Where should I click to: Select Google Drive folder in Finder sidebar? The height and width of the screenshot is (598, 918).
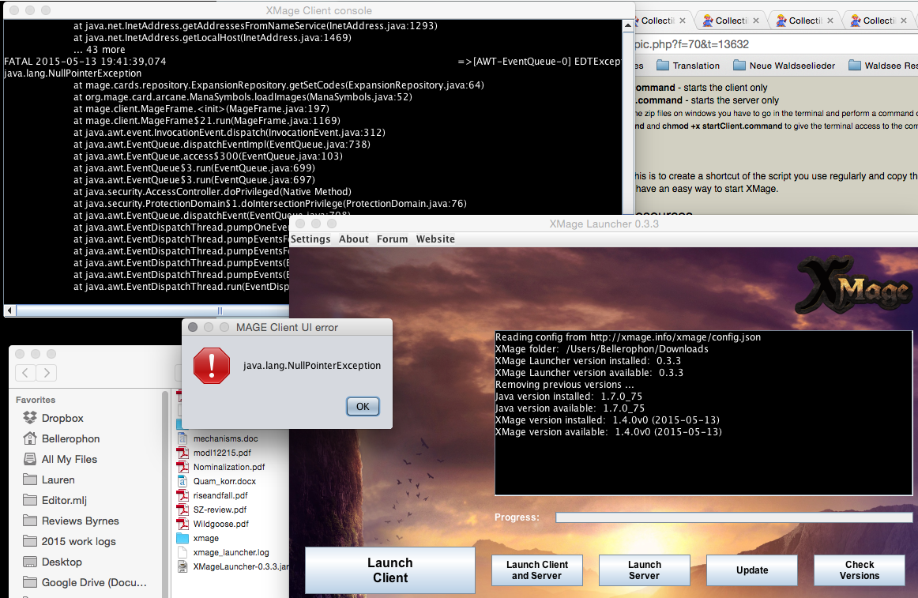coord(85,582)
